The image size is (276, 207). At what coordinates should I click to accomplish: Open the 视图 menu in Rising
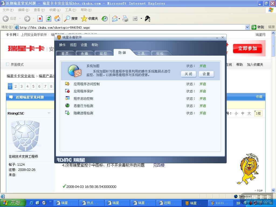tap(73, 45)
